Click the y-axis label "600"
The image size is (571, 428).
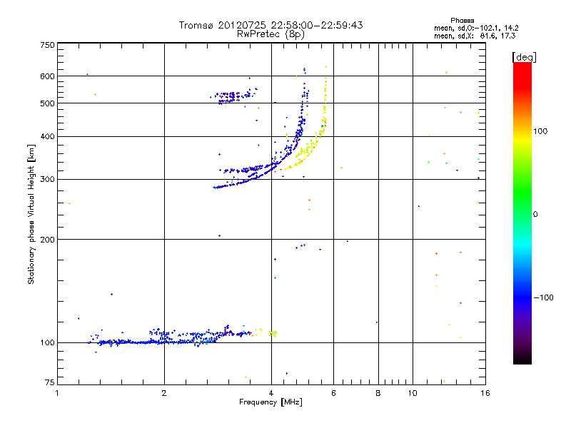click(x=47, y=76)
